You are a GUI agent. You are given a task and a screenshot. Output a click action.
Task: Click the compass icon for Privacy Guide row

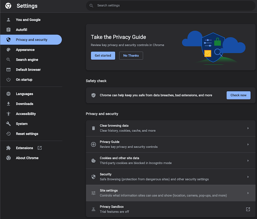(93, 144)
